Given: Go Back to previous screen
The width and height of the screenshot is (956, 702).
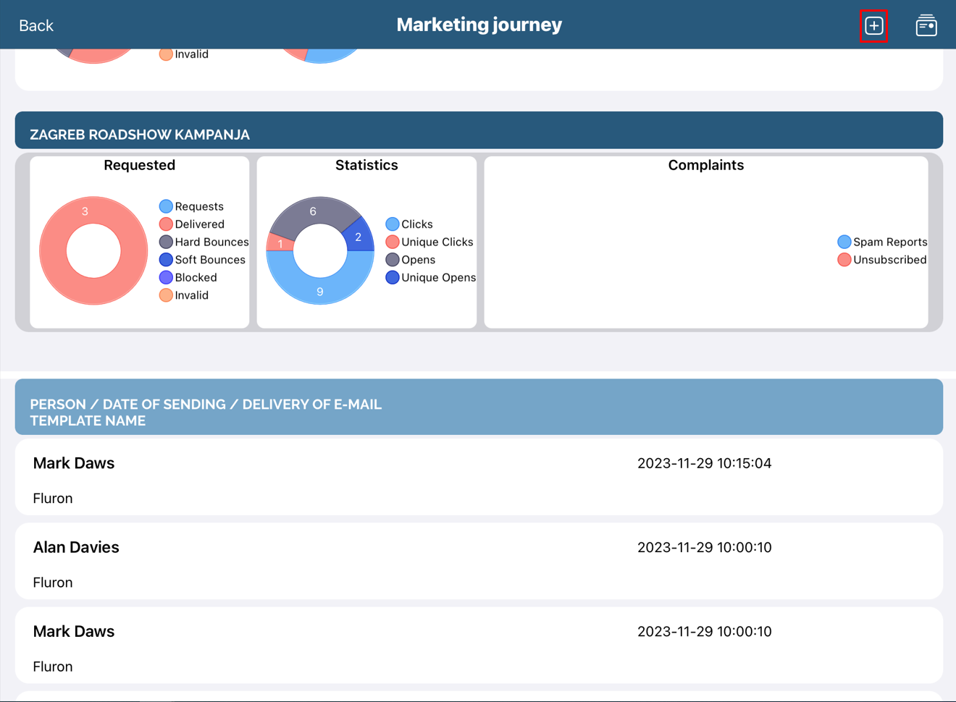Looking at the screenshot, I should point(36,26).
